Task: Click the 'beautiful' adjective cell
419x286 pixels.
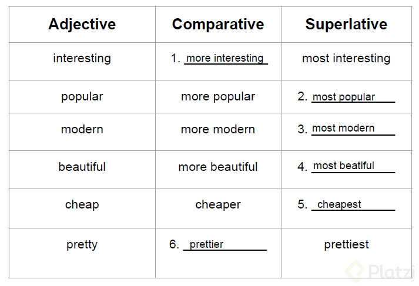Action: pos(82,167)
